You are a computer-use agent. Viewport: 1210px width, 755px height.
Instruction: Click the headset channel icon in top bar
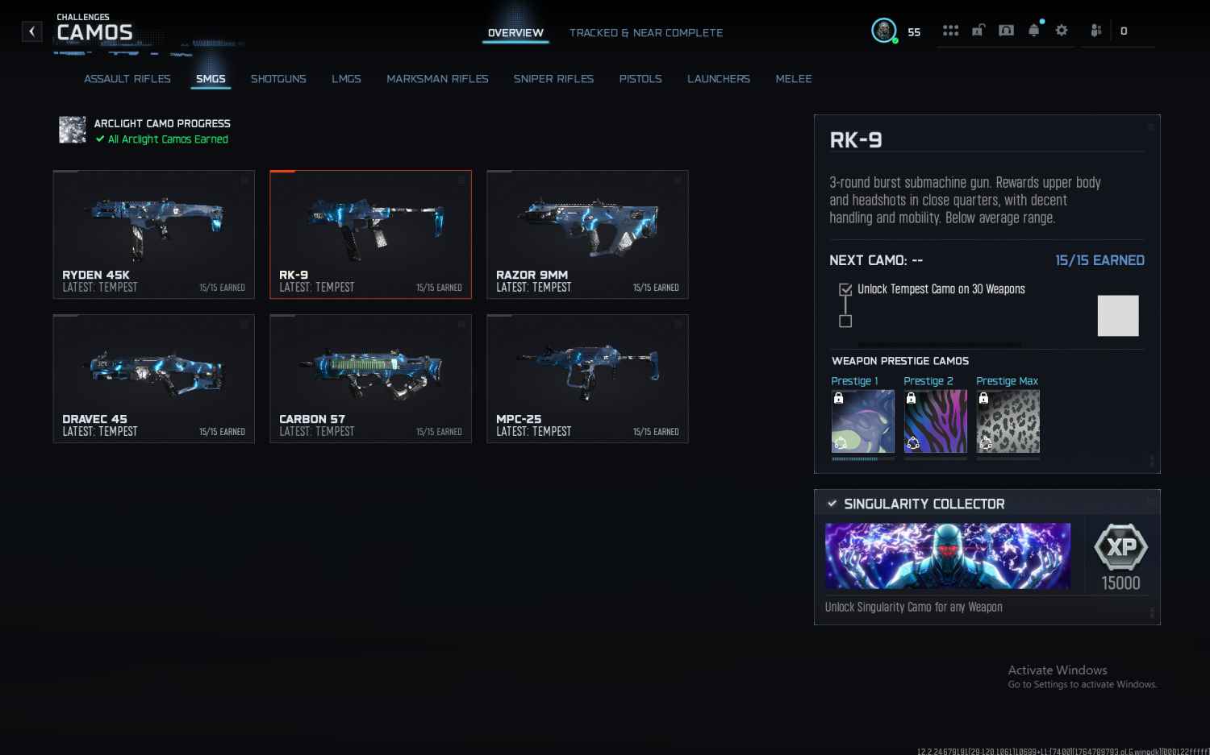click(1006, 31)
